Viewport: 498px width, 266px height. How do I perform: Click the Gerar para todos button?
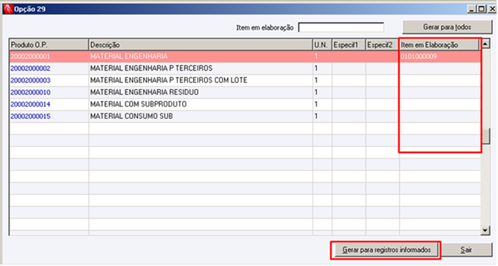[447, 27]
